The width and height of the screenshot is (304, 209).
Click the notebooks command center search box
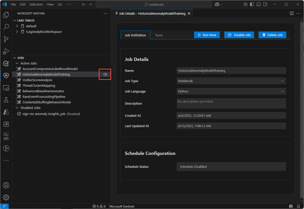coord(154,4)
